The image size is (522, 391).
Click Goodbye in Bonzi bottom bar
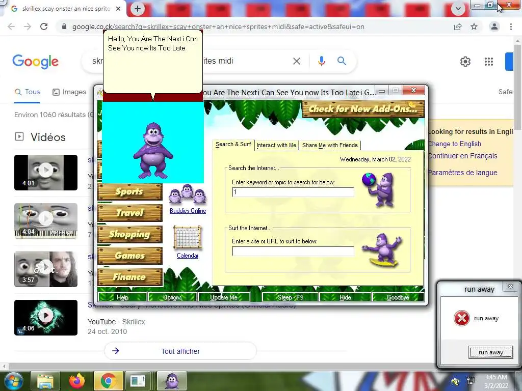(398, 297)
